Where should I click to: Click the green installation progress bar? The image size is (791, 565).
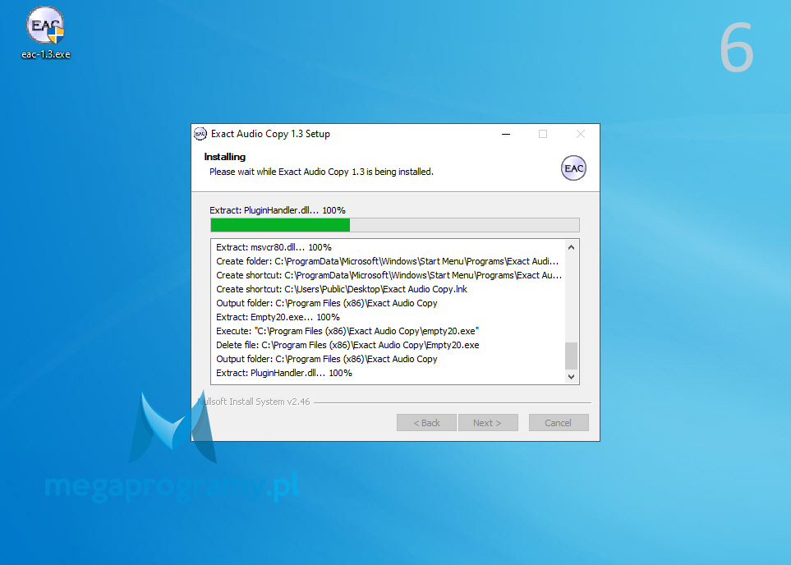pos(394,225)
